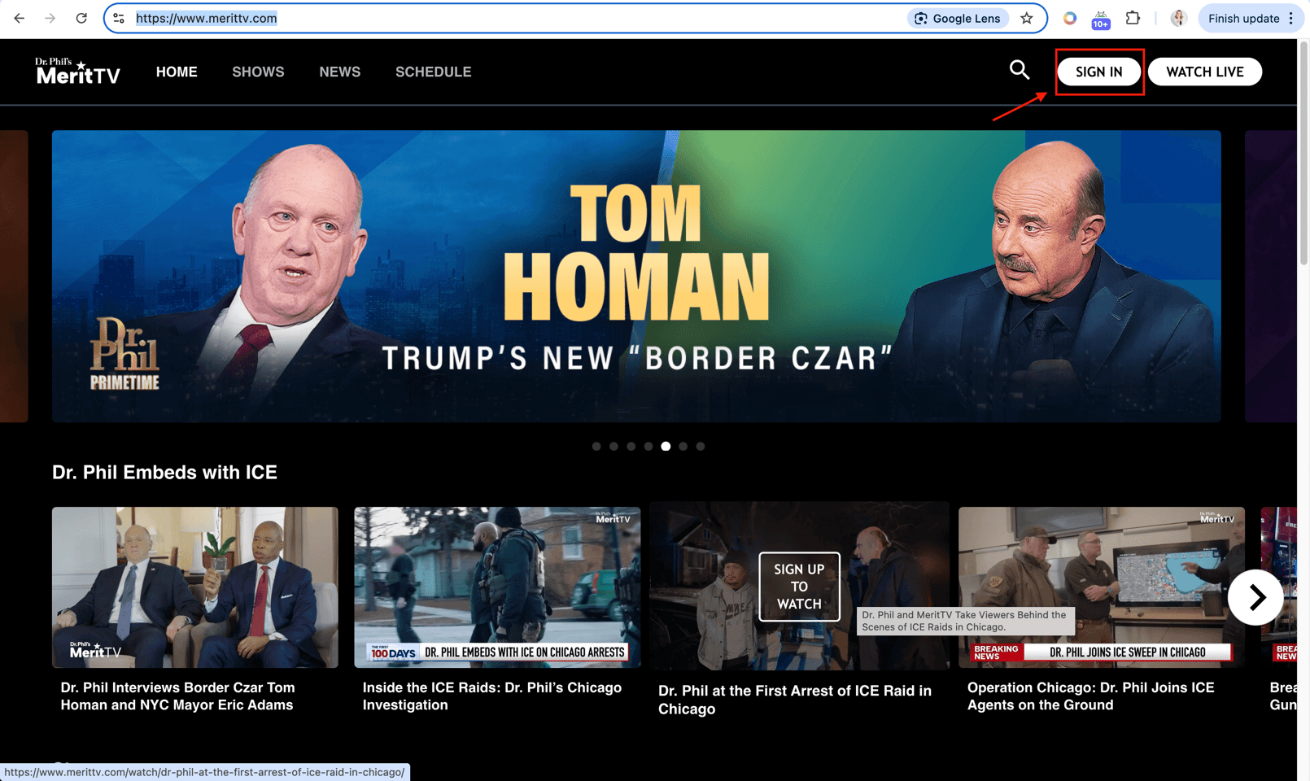1310x781 pixels.
Task: Click the SIGN IN button
Action: point(1099,72)
